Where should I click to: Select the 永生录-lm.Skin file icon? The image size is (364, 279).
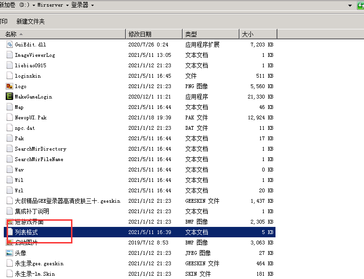(x=9, y=274)
